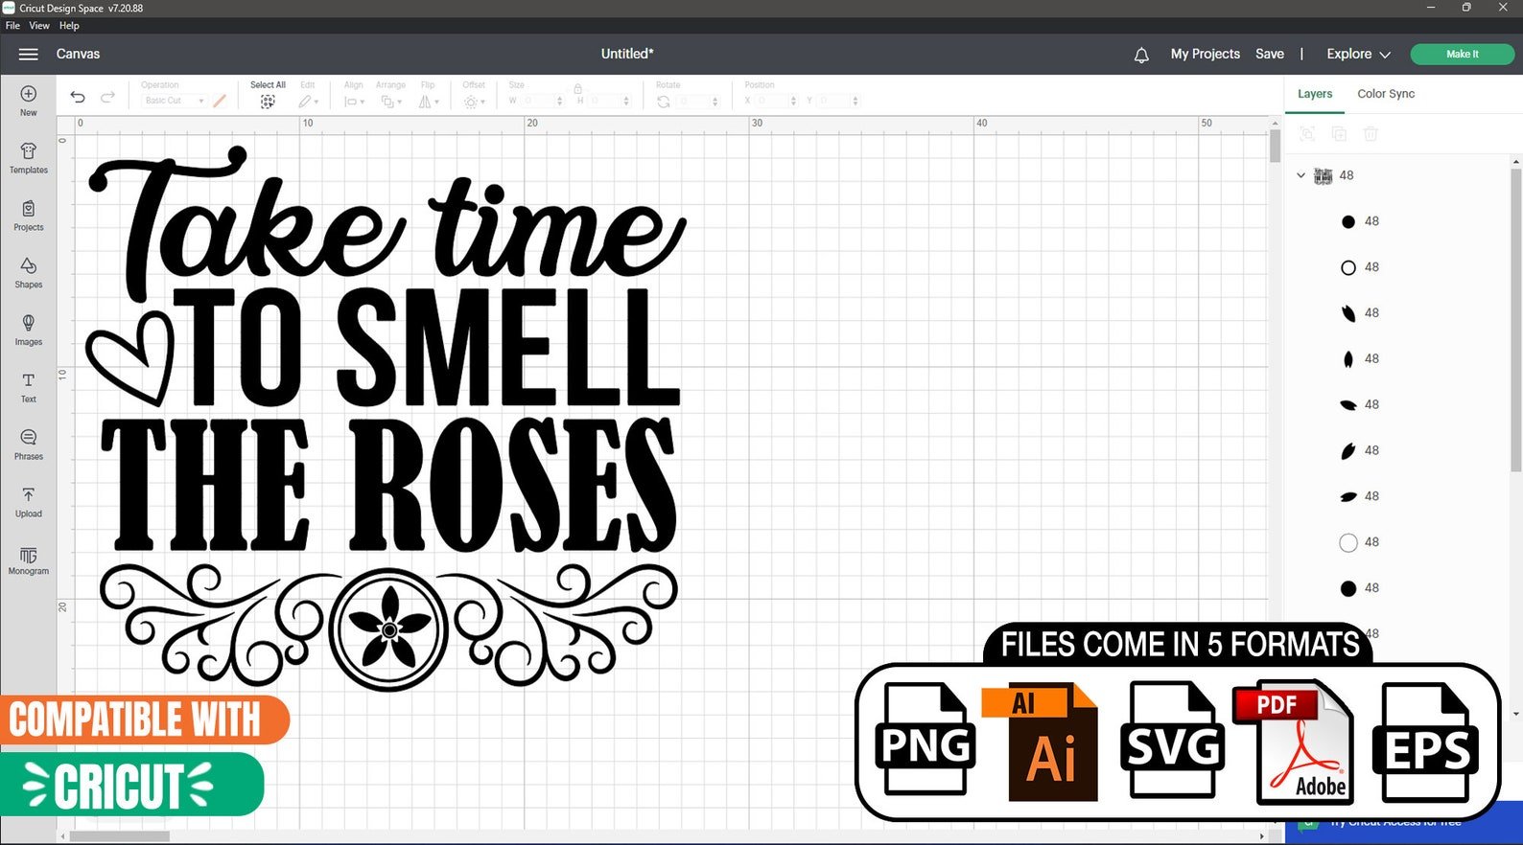Click the Duplicate icon in Layers panel
This screenshot has width=1523, height=845.
coord(1339,134)
